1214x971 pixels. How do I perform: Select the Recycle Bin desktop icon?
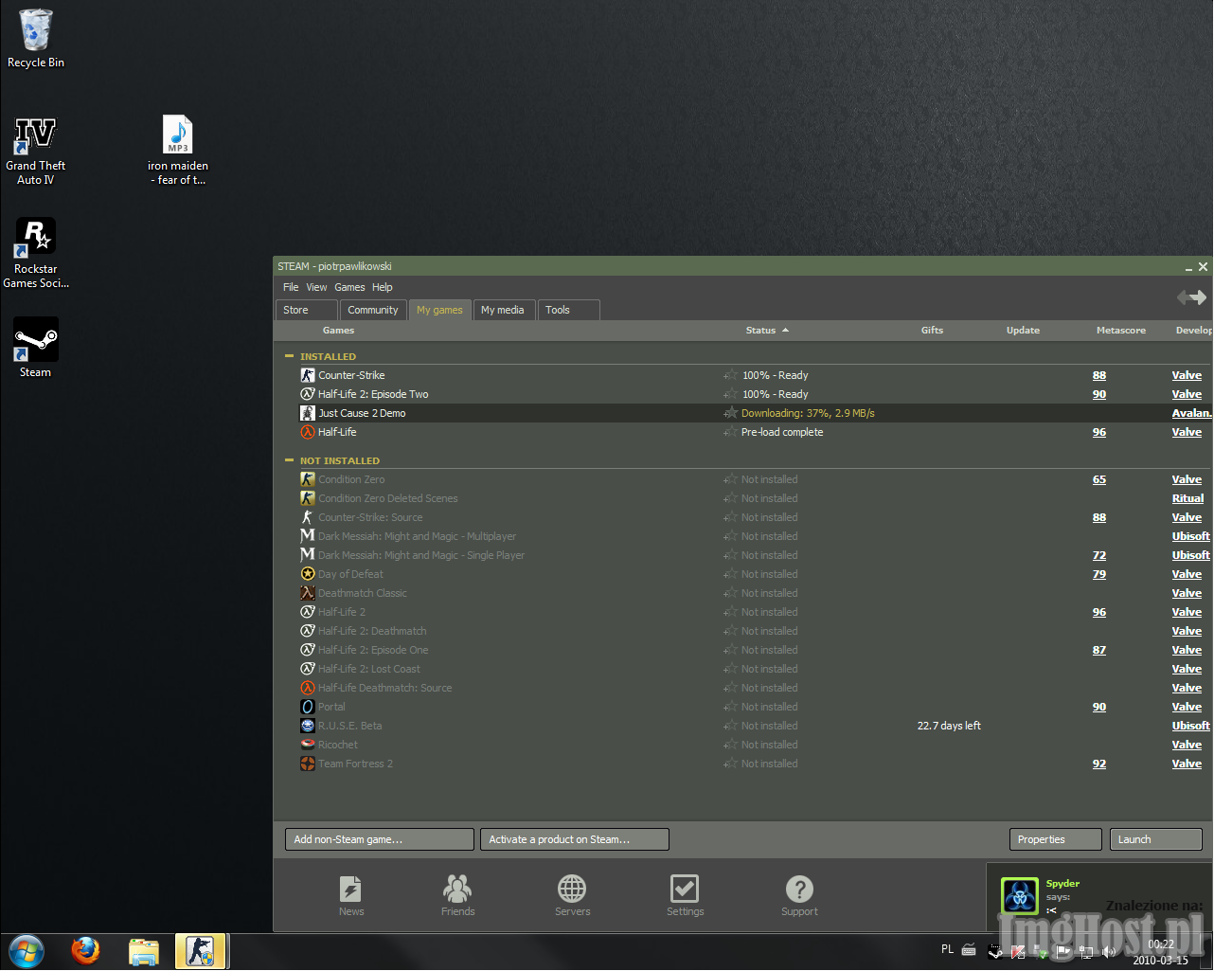36,30
